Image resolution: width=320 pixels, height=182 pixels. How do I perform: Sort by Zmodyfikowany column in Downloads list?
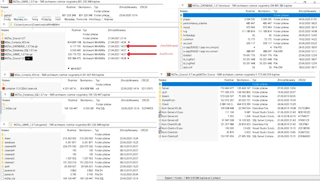click(117, 30)
